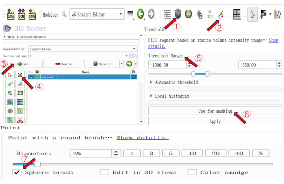
Task: Select the Threshold effect icon
Action: click(20, 75)
